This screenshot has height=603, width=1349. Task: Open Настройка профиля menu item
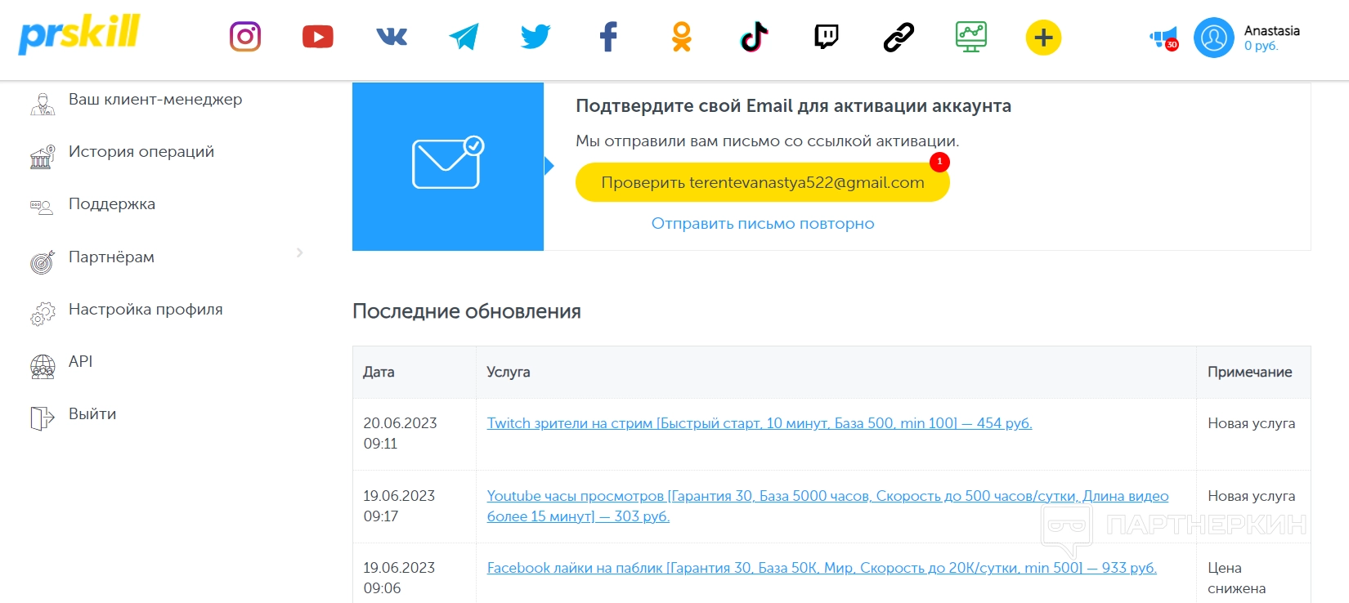point(146,309)
